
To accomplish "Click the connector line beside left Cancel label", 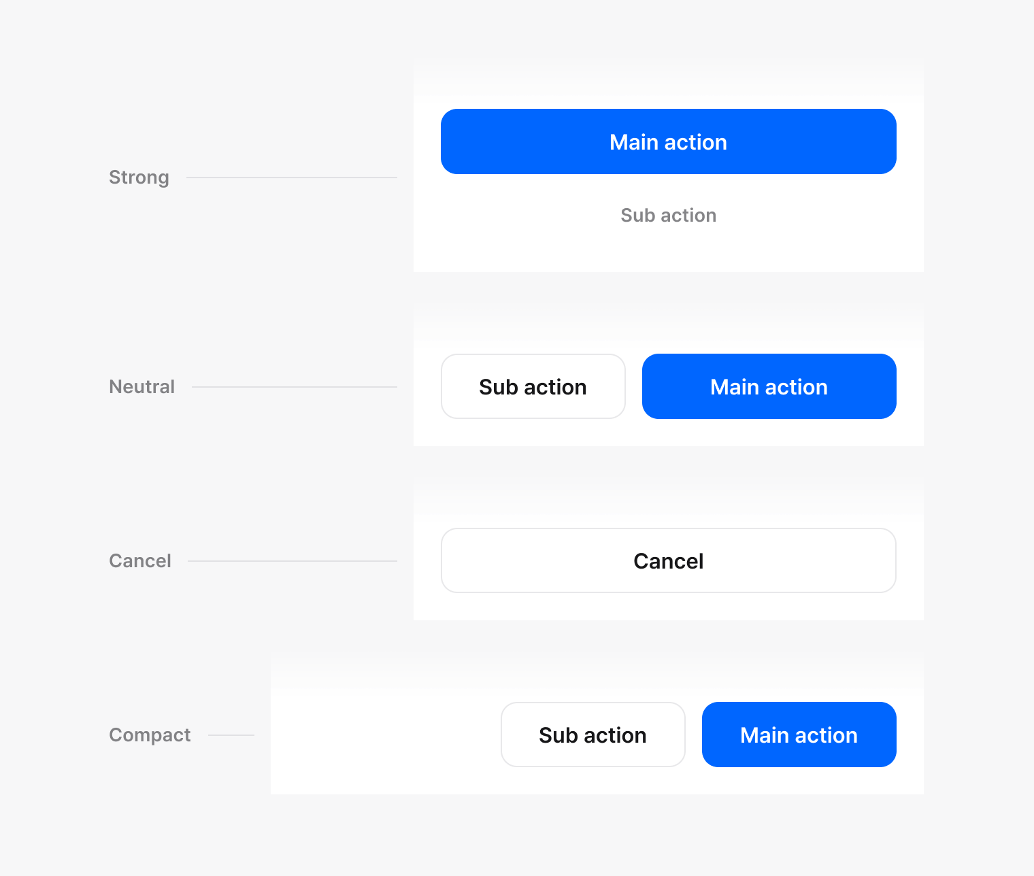I will click(292, 561).
